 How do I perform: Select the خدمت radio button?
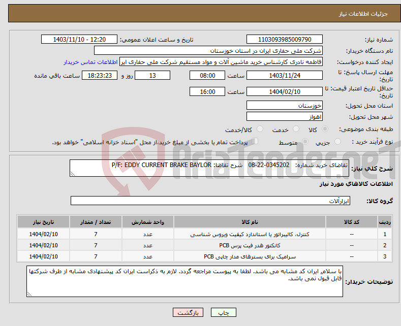click(296, 129)
